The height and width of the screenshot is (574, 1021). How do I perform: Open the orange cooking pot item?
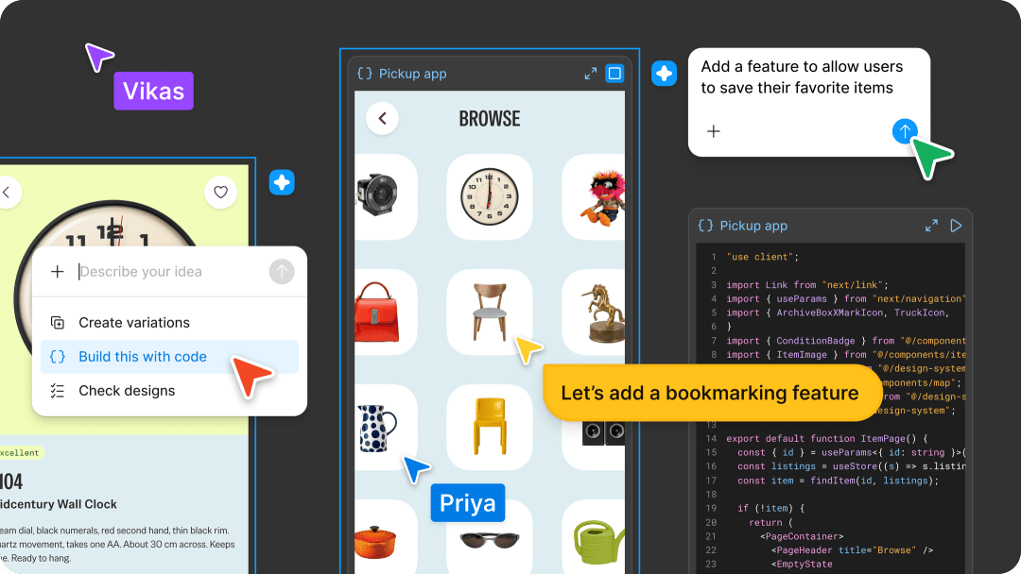pyautogui.click(x=386, y=537)
